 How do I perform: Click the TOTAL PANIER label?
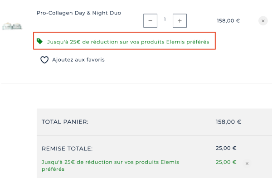[65, 122]
